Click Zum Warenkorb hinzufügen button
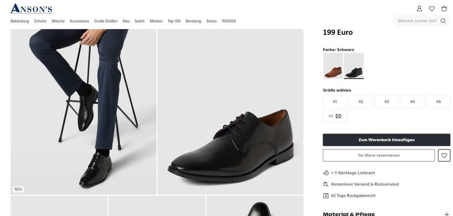453x216 pixels. 386,140
